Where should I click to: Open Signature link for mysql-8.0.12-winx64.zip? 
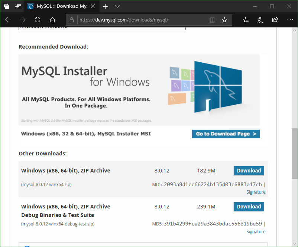click(256, 192)
